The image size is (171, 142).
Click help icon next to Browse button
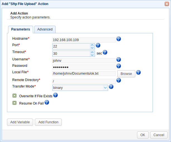138,72
